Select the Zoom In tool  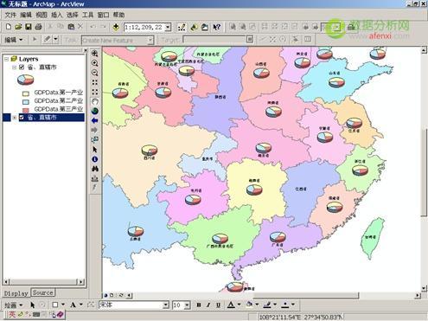point(94,63)
